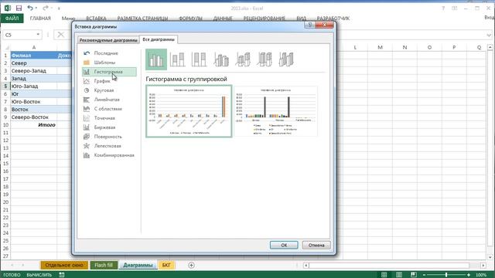
Task: Switch to Рекомендуемые диаграммы tab
Action: [108, 40]
